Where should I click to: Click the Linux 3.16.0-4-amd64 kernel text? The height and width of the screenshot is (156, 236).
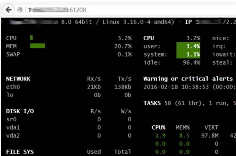(138, 22)
